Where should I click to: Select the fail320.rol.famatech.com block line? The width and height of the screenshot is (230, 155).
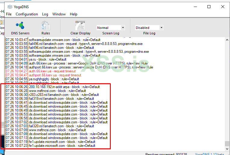coord(49,126)
